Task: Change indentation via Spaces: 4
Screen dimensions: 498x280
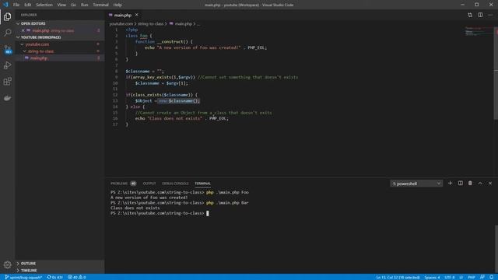Action: [x=432, y=277]
